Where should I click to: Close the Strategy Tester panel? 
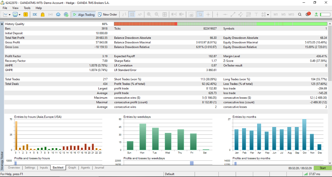[2, 24]
